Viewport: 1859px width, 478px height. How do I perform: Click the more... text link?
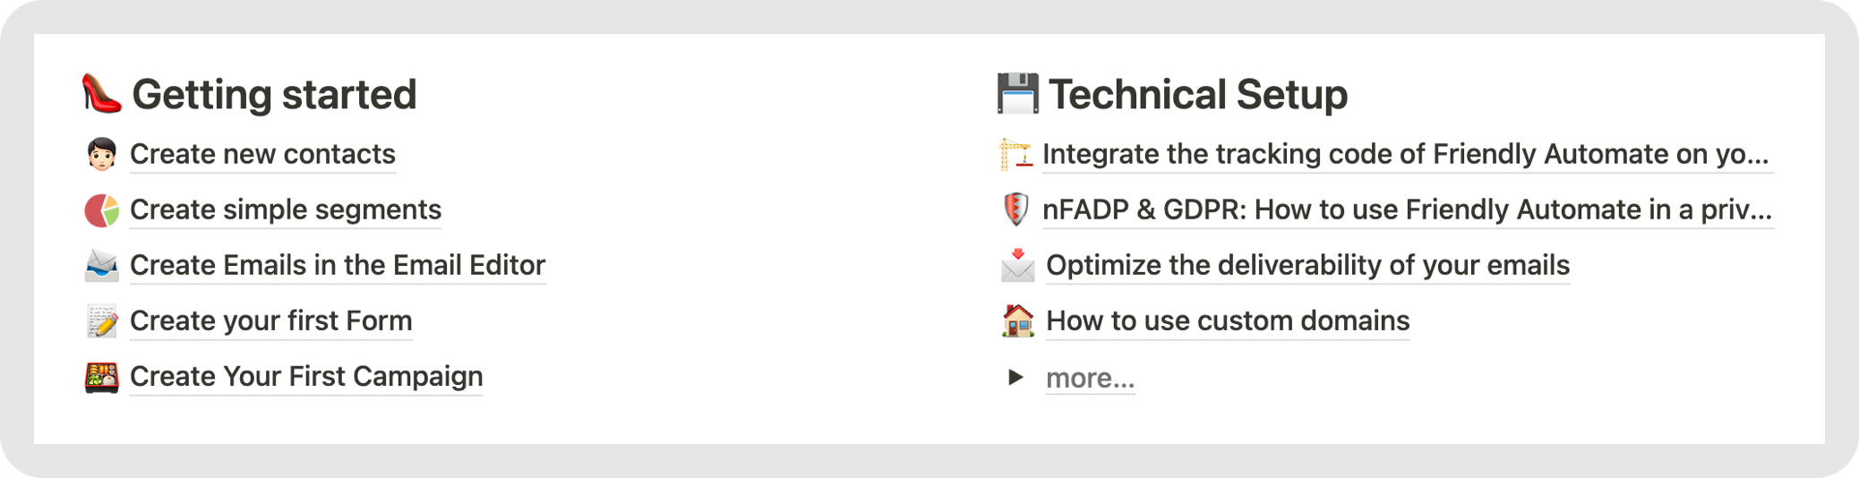tap(1090, 378)
